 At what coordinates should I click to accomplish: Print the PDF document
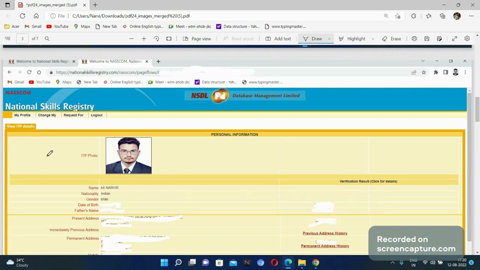pos(414,39)
